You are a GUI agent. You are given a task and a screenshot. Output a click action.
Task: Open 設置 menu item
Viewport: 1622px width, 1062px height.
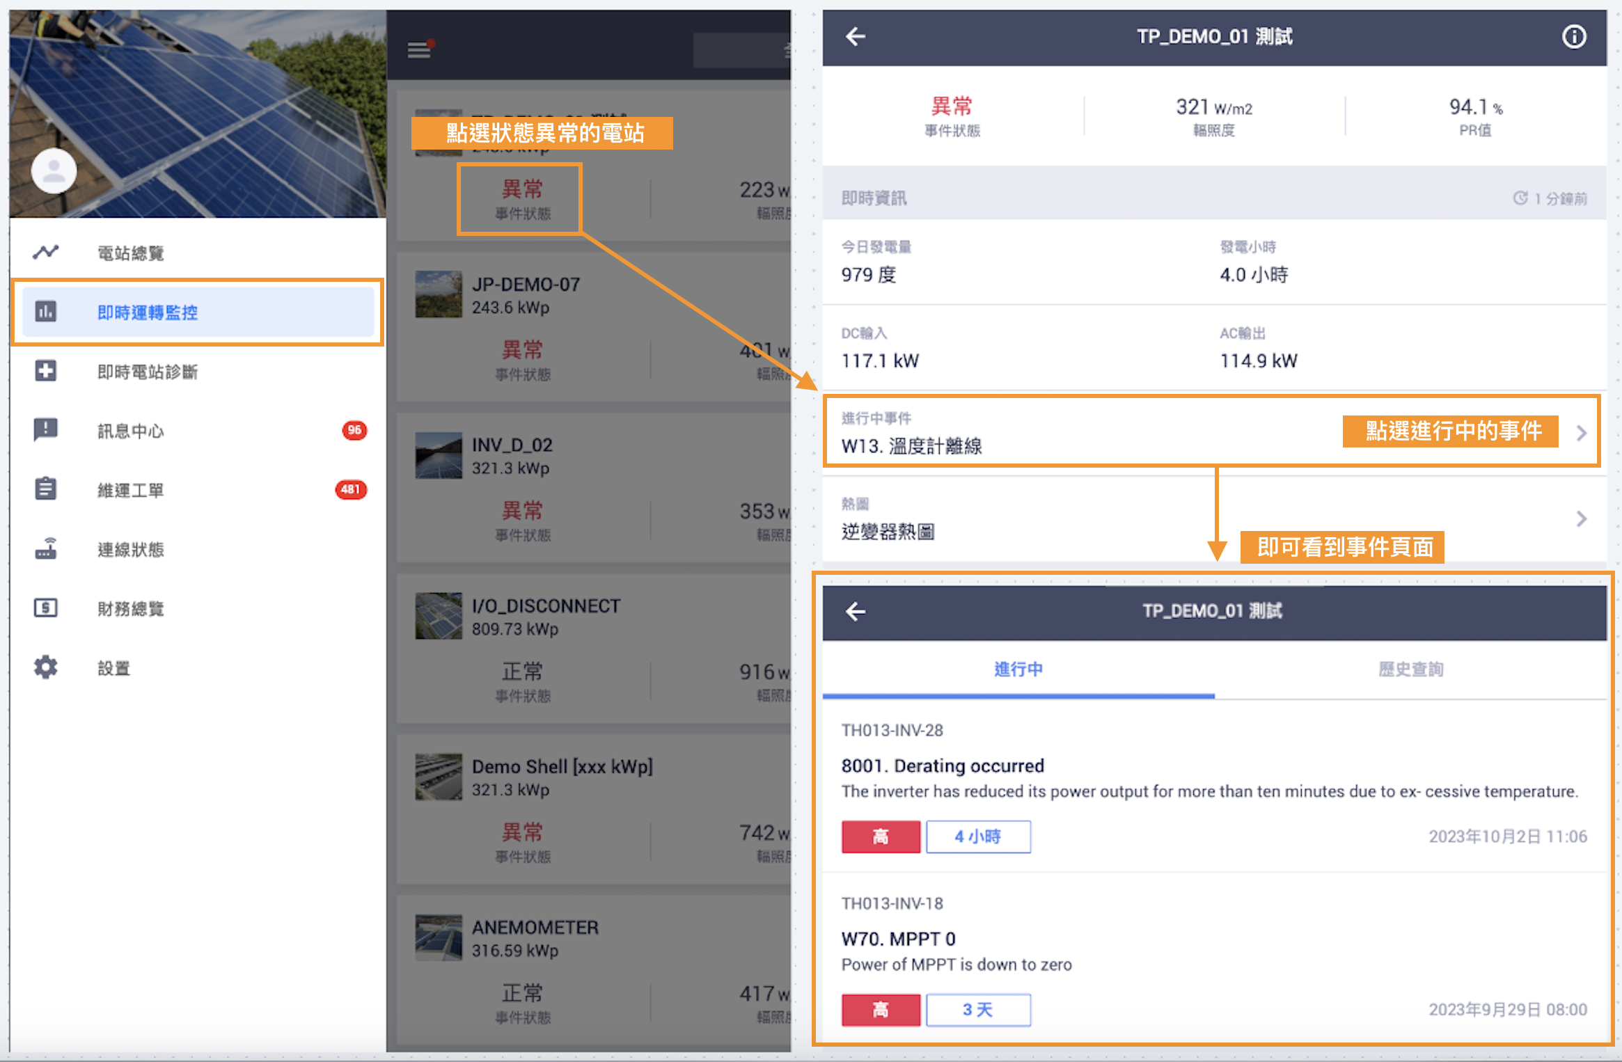click(198, 668)
